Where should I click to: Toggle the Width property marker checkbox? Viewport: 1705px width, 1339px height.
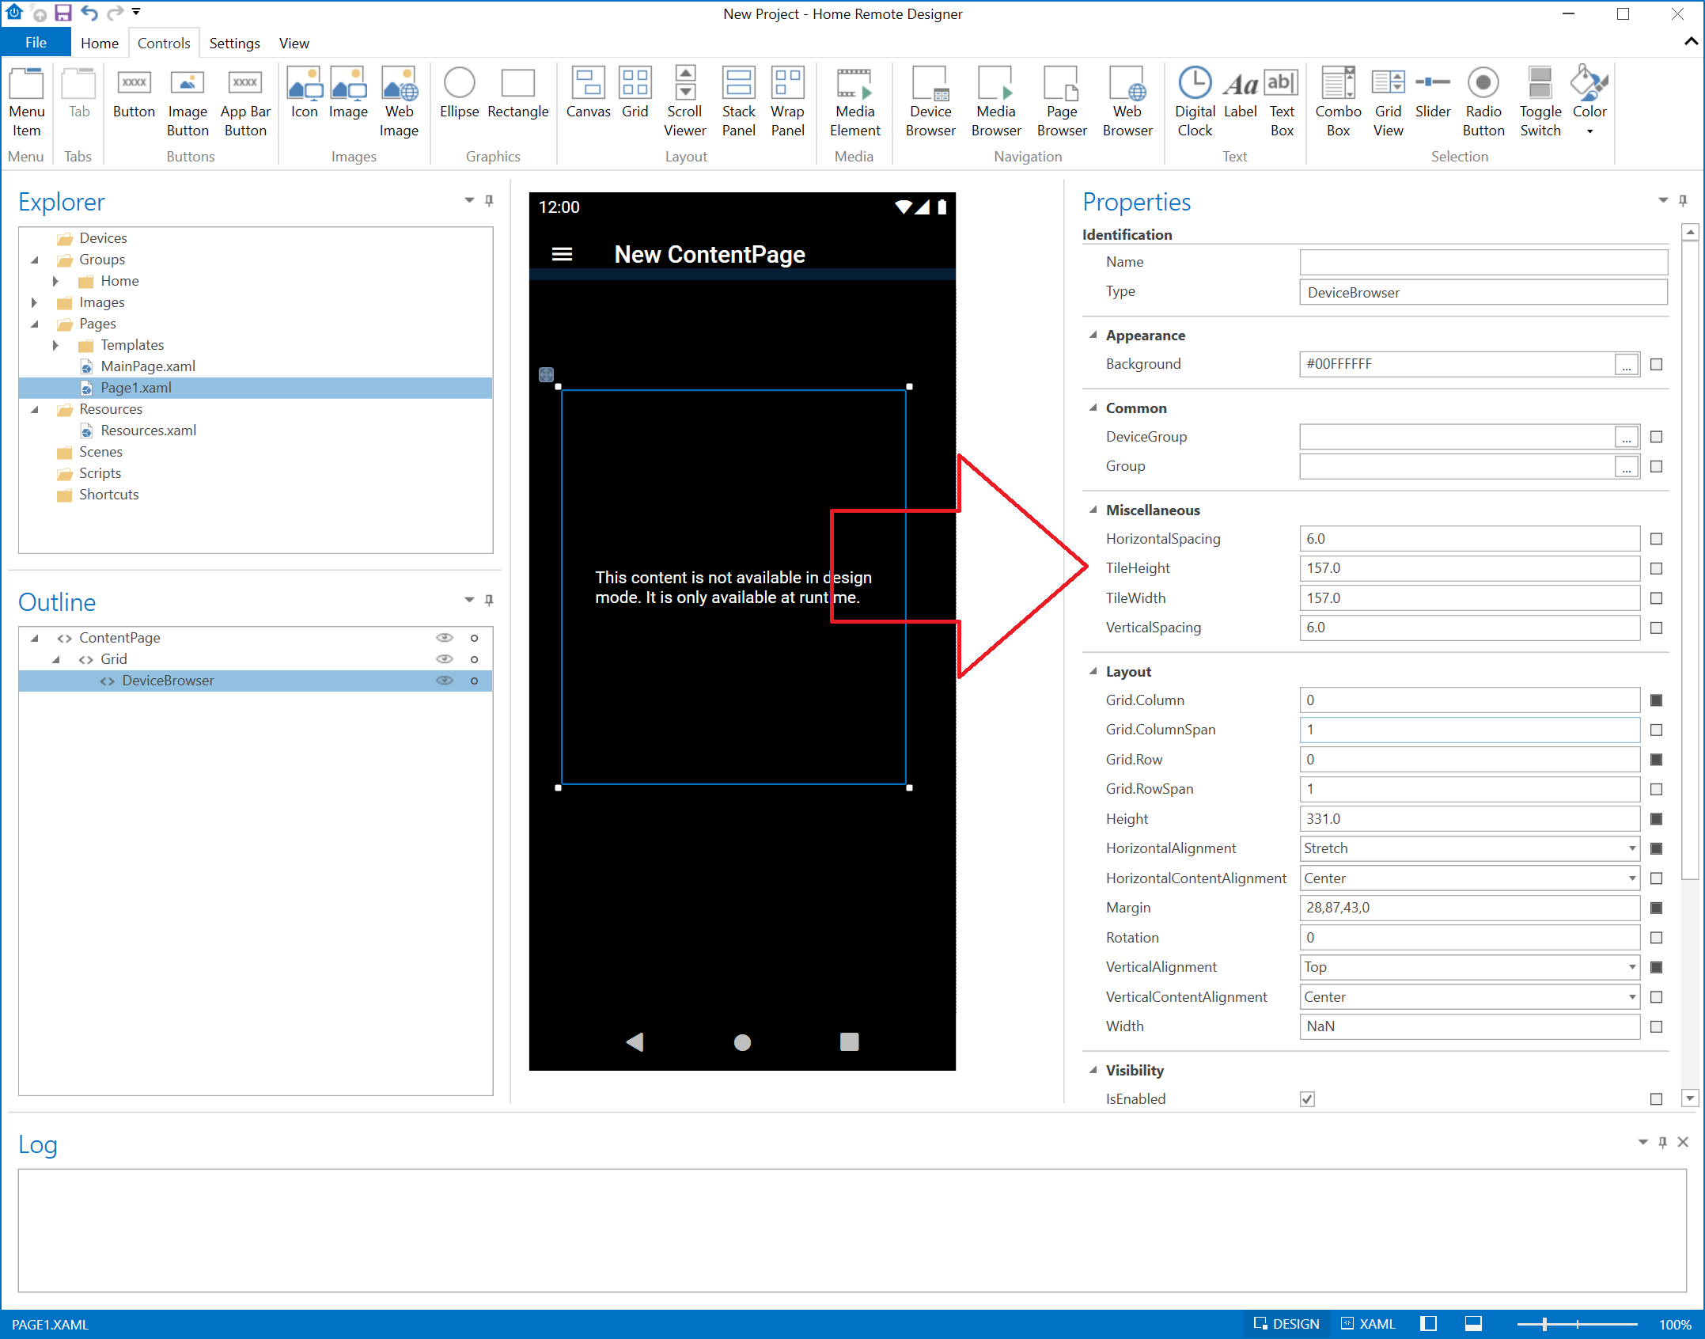tap(1656, 1026)
